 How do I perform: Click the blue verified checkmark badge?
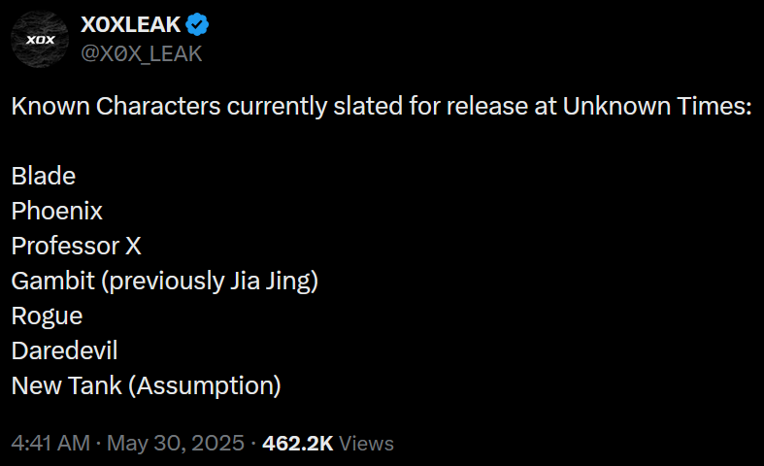tap(197, 24)
